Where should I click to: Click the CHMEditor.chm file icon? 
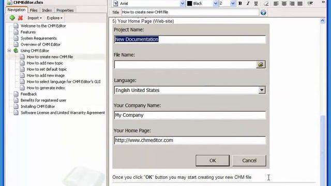pos(9,3)
